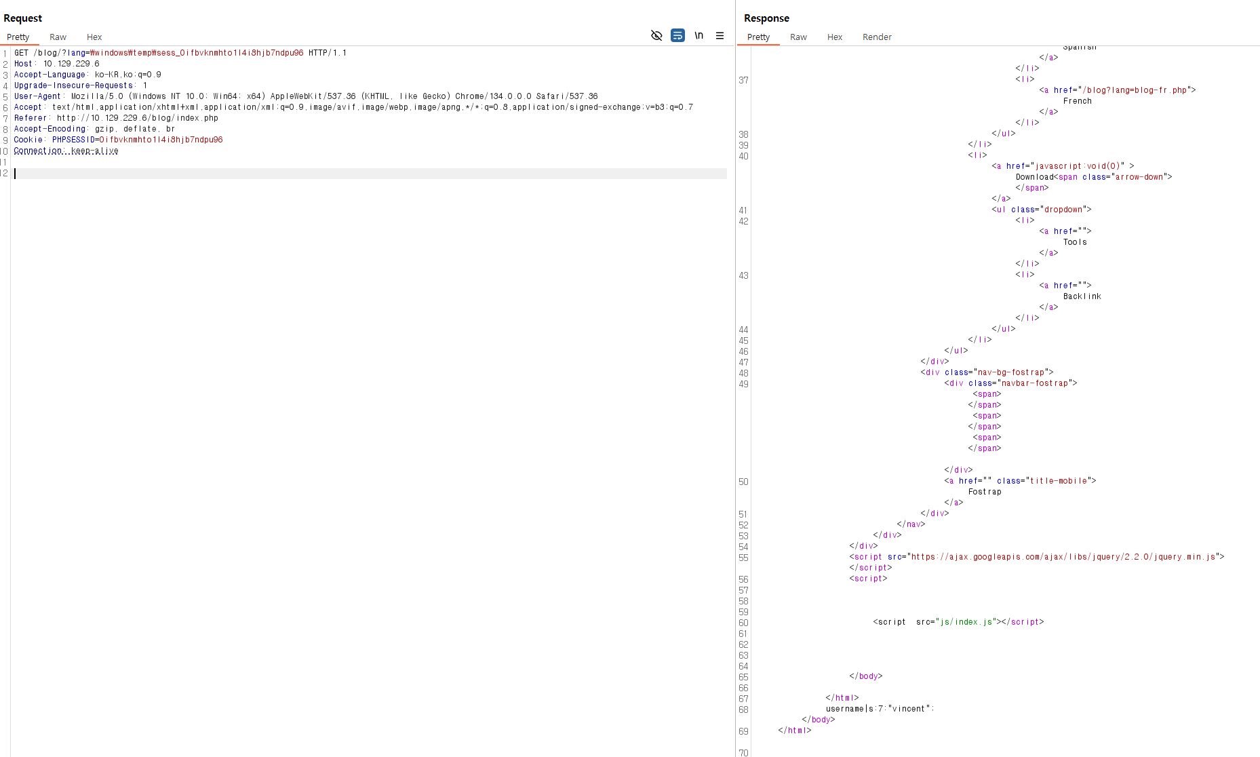The image size is (1260, 757).
Task: Click the username "vincent" text in response
Action: (880, 709)
